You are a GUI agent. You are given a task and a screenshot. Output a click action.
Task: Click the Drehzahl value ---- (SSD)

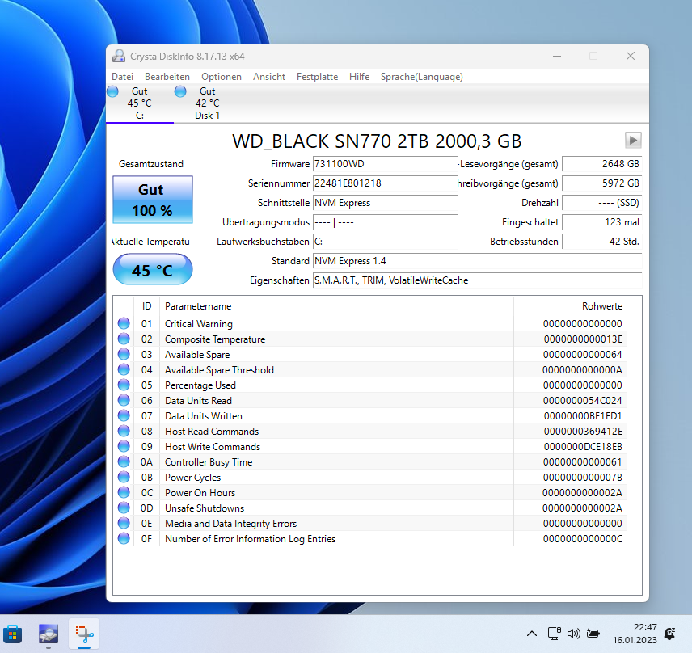pyautogui.click(x=601, y=203)
